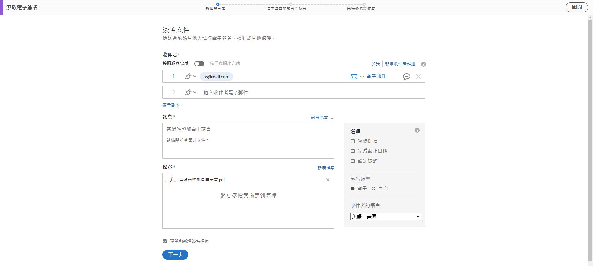This screenshot has height=266, width=593.
Task: Enable the 設定提醒 checkbox
Action: point(353,161)
